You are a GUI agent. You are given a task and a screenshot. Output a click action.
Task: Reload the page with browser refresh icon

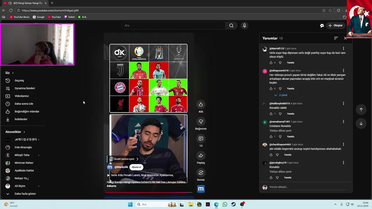coord(11,10)
